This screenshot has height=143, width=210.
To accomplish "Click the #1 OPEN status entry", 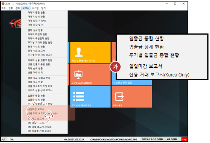I will [172, 139].
